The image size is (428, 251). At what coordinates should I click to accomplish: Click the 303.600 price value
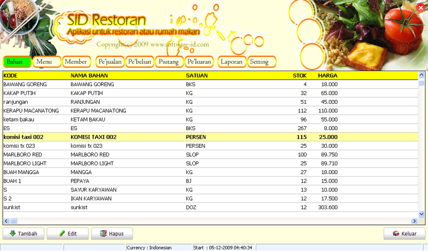tap(327, 207)
